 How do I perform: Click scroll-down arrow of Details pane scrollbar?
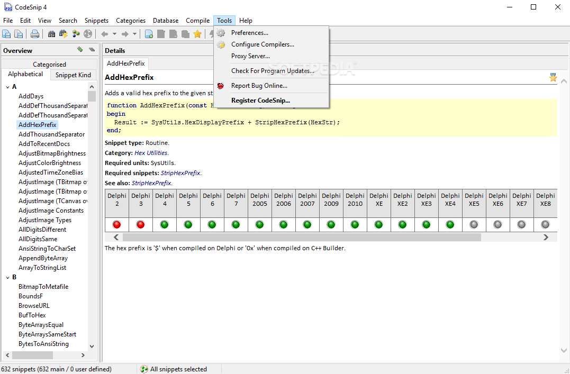point(564,351)
